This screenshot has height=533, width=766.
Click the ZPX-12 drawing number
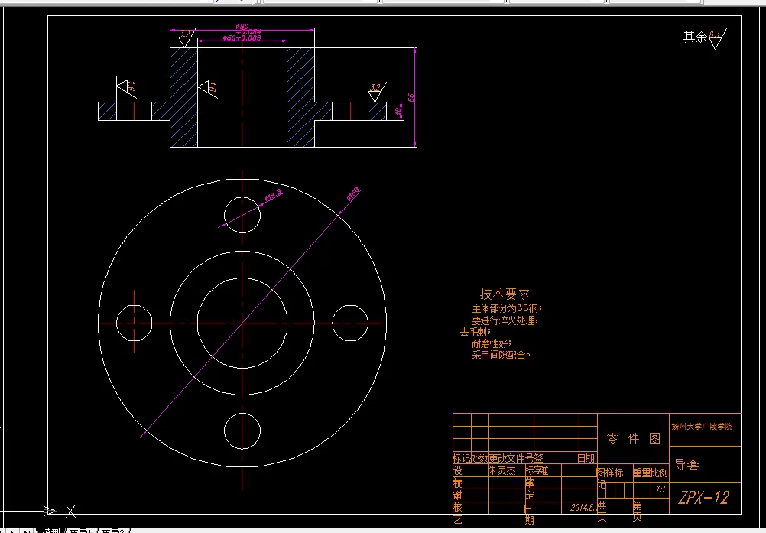[x=703, y=498]
